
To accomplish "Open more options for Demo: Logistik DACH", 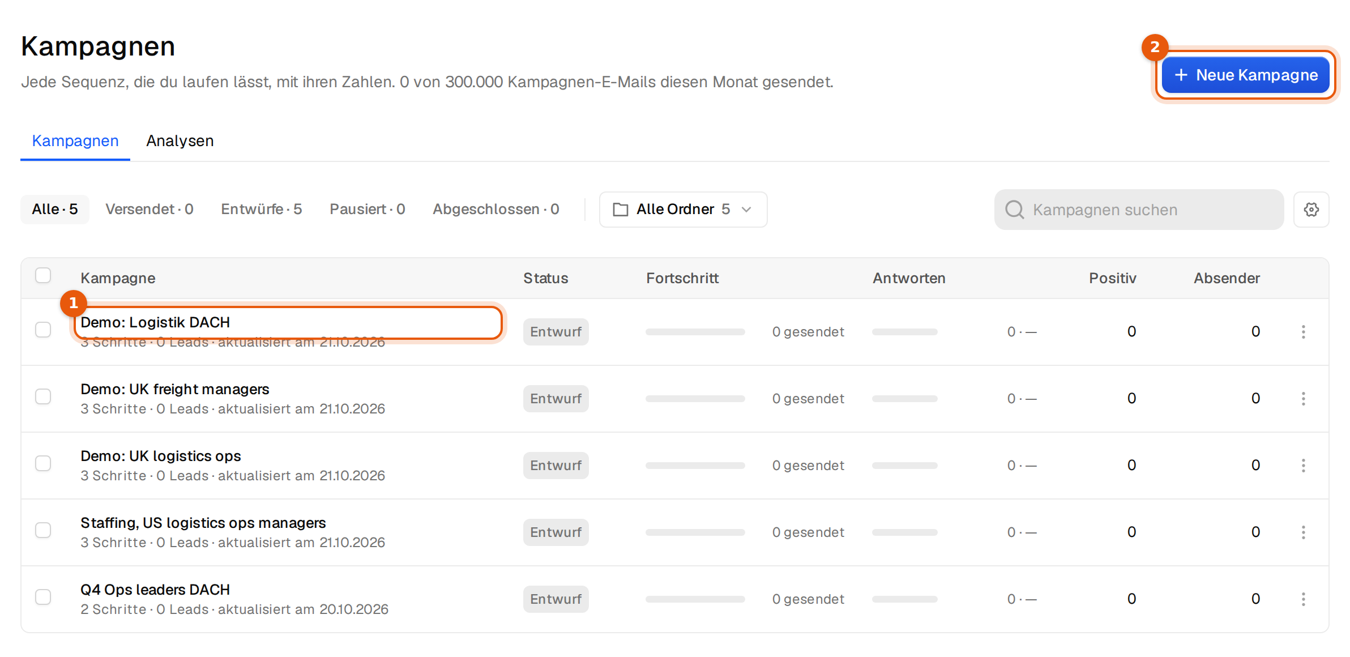I will pyautogui.click(x=1303, y=332).
